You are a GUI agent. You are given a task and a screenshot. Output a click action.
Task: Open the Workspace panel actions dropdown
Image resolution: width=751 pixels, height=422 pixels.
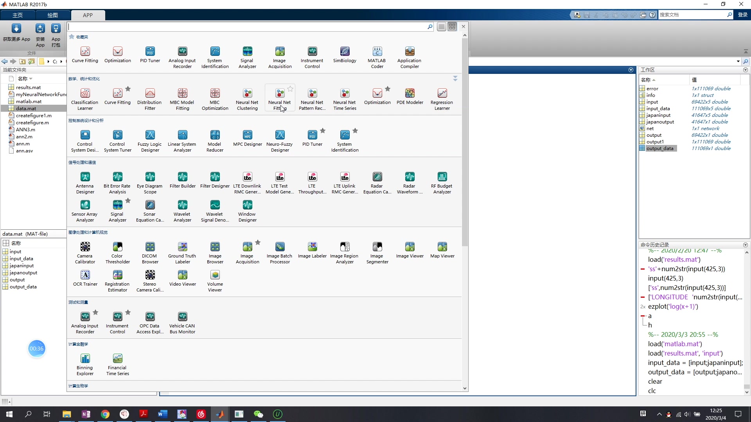coord(746,70)
